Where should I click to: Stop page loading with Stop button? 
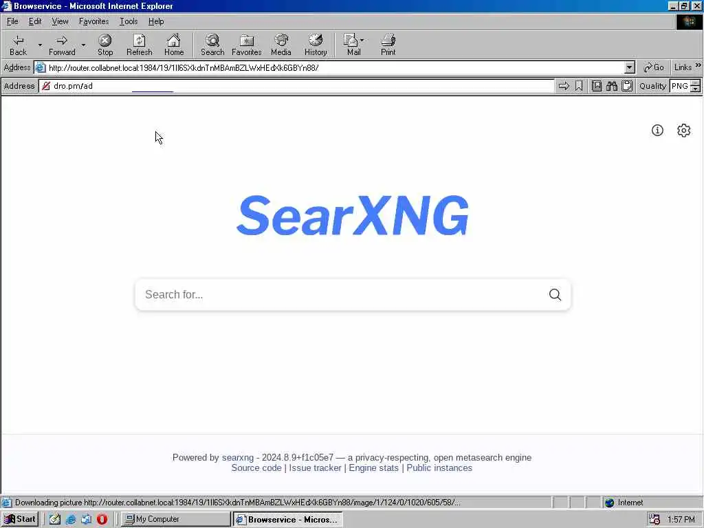105,45
